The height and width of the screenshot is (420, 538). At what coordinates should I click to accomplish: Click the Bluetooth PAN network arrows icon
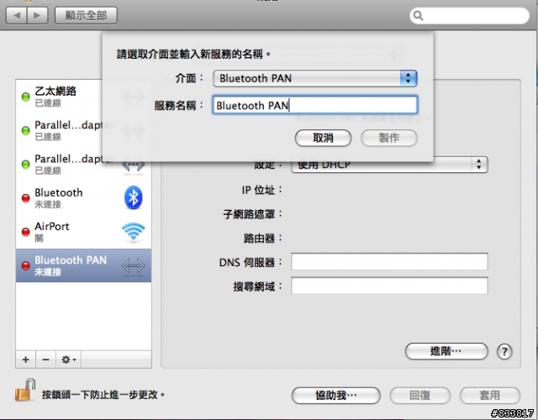point(133,265)
